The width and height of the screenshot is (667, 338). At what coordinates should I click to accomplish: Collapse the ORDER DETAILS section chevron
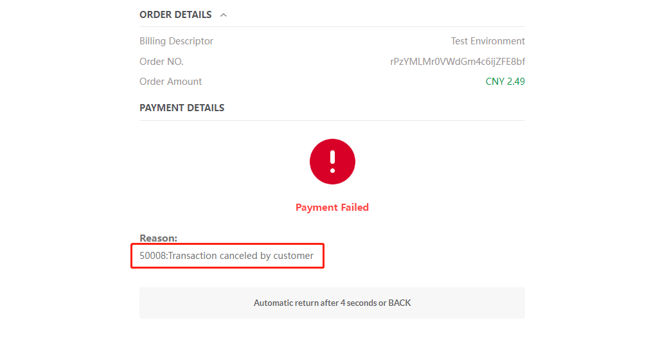pos(223,15)
